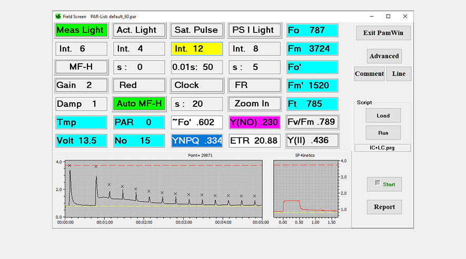The width and height of the screenshot is (466, 259).
Task: Click the magenta Y(NO) .230 value
Action: coord(254,122)
